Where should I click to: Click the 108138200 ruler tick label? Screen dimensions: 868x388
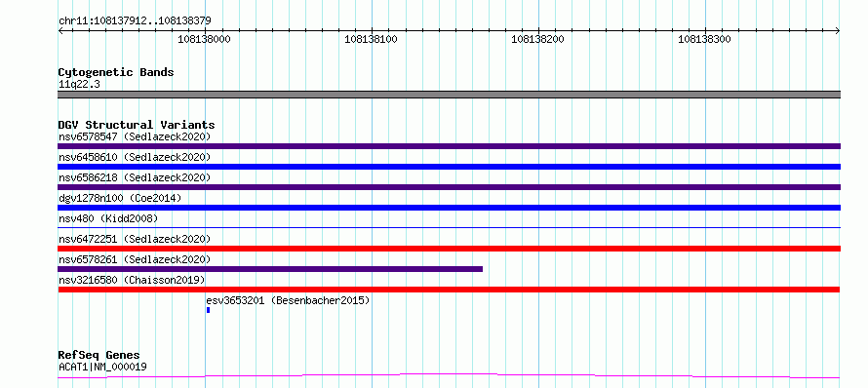pyautogui.click(x=537, y=39)
